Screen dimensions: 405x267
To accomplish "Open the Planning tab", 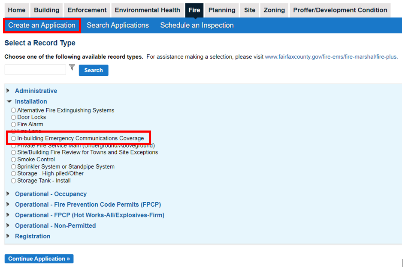I will 222,10.
